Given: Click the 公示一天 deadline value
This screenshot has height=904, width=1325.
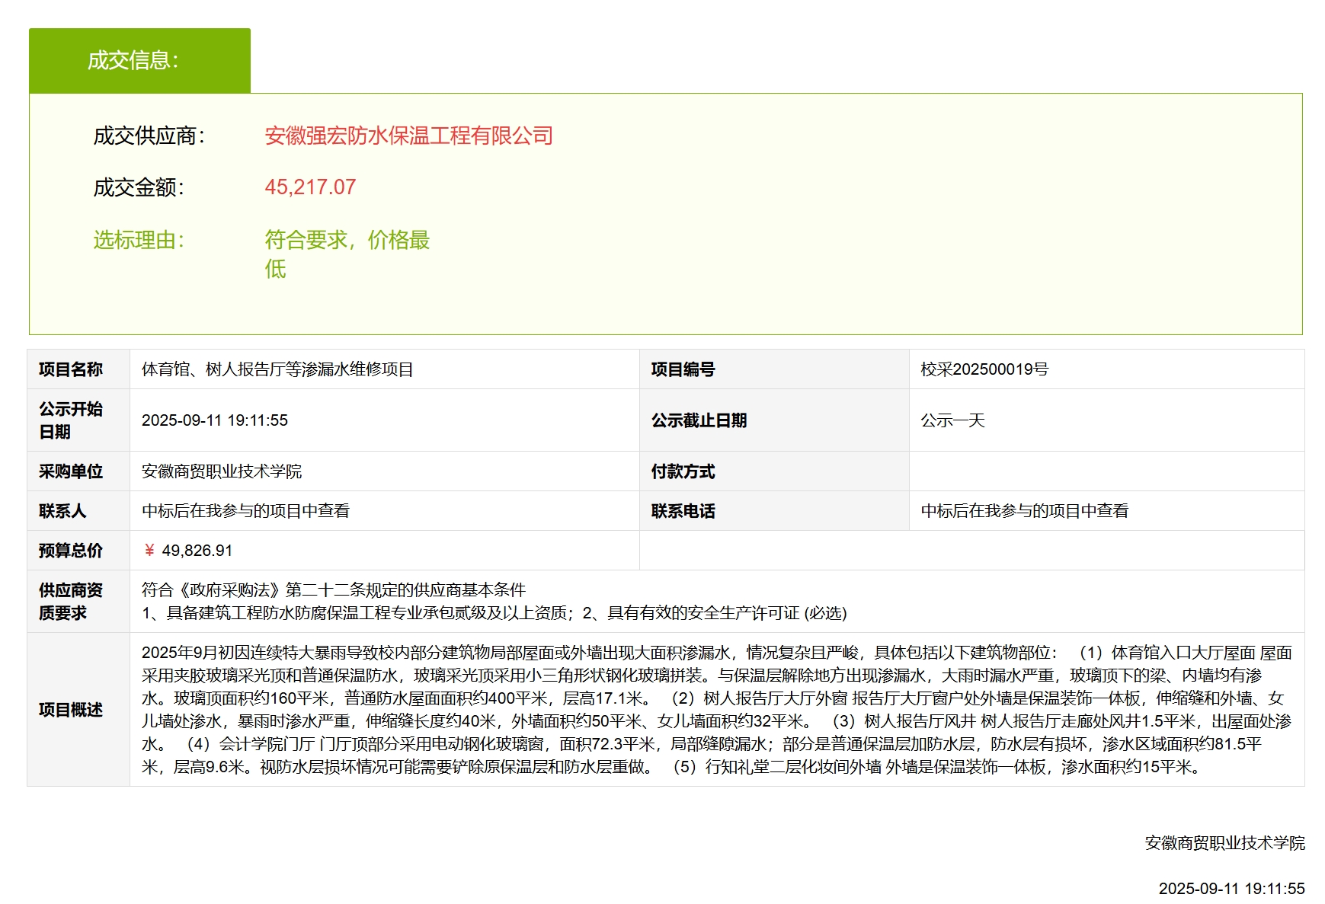Looking at the screenshot, I should click(x=952, y=420).
